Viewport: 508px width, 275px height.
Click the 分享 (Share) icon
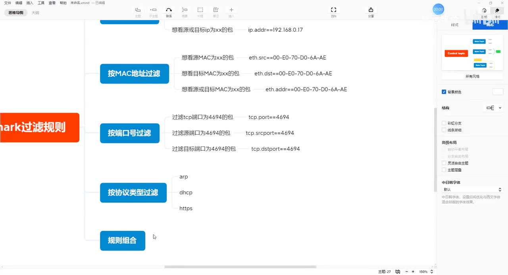[x=371, y=10]
